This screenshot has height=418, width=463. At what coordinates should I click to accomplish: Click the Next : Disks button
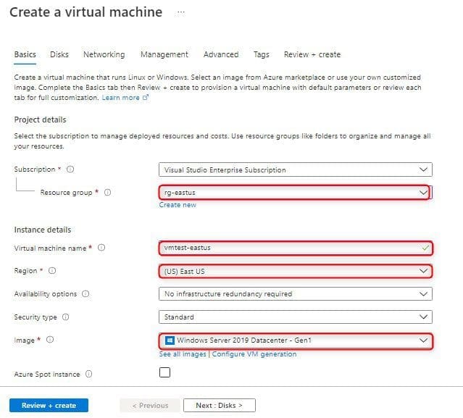[219, 405]
